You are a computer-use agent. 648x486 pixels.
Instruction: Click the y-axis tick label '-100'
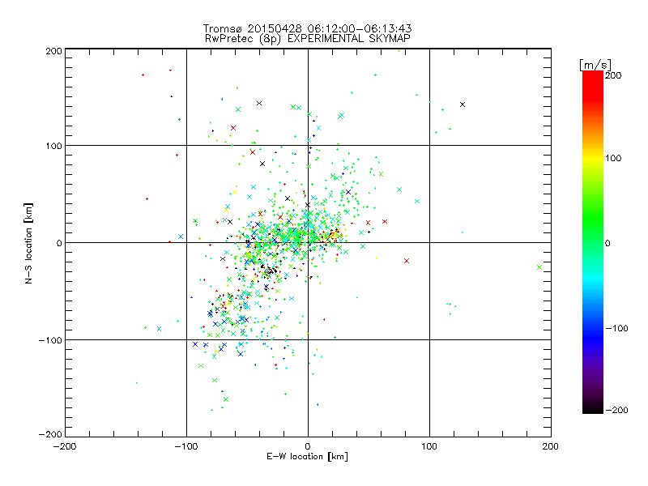pos(50,340)
